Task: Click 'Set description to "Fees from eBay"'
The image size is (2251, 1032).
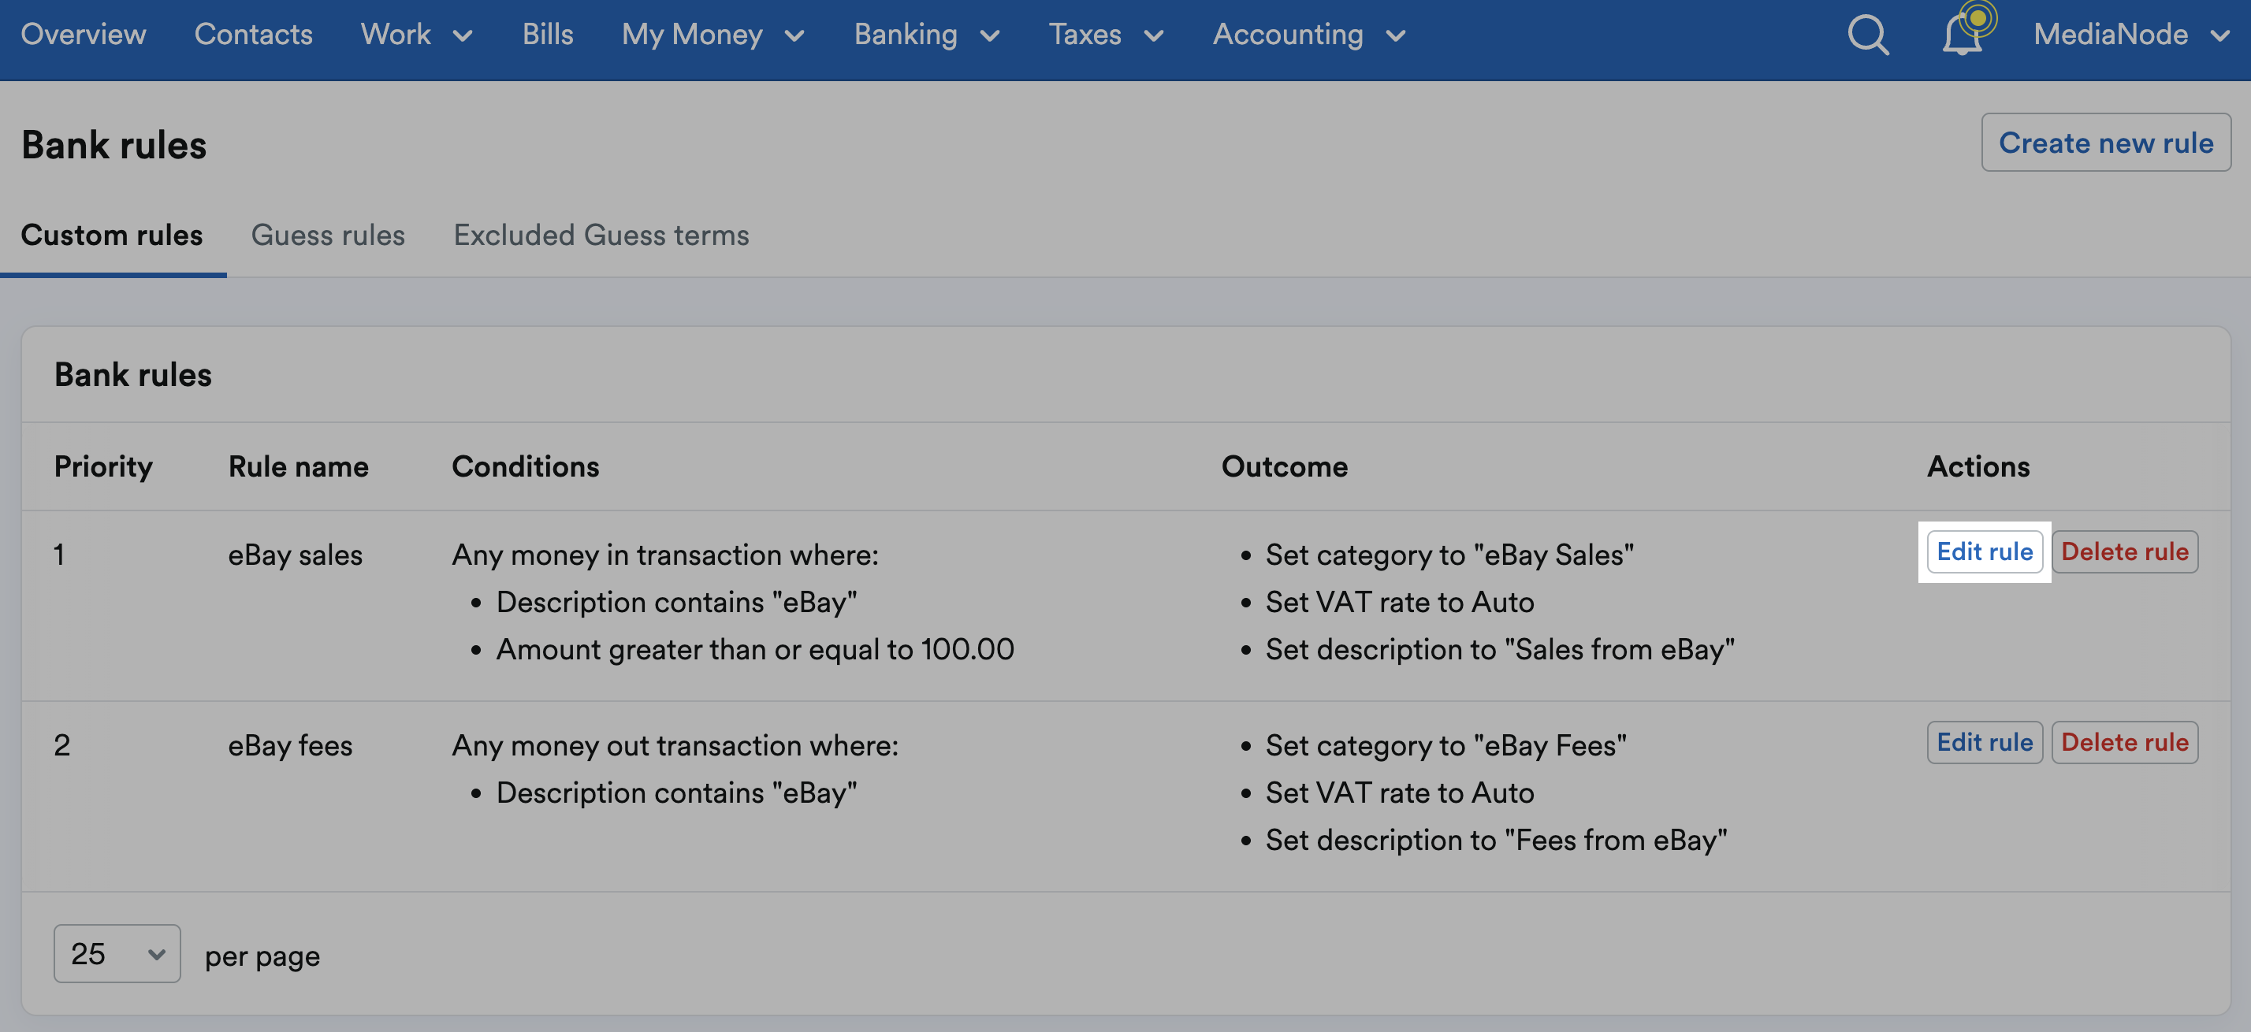Action: click(x=1496, y=839)
